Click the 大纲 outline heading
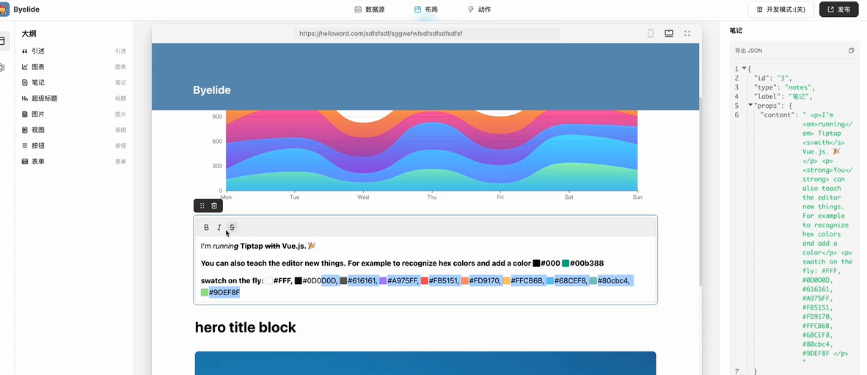Image resolution: width=867 pixels, height=375 pixels. 29,34
